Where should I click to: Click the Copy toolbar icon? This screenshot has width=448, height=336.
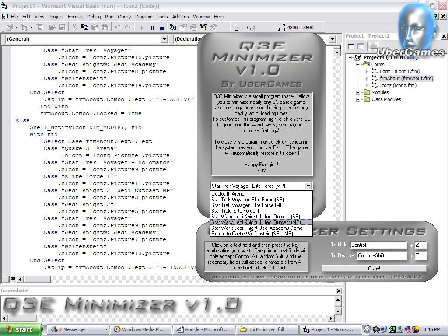tap(84, 28)
